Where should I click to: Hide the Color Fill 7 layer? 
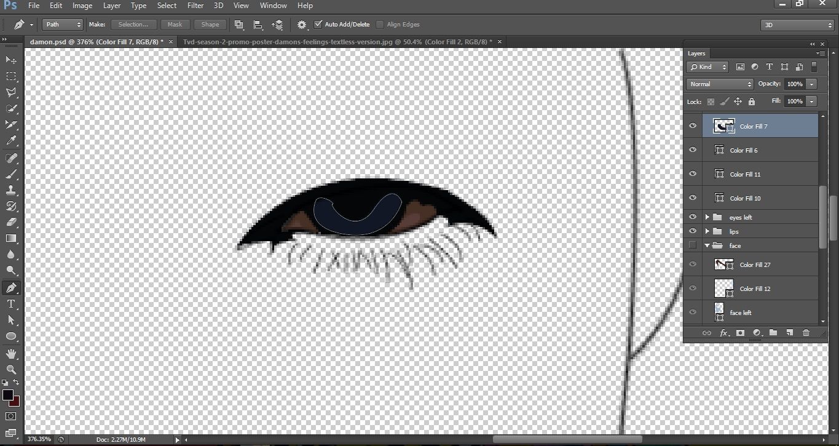click(x=693, y=126)
